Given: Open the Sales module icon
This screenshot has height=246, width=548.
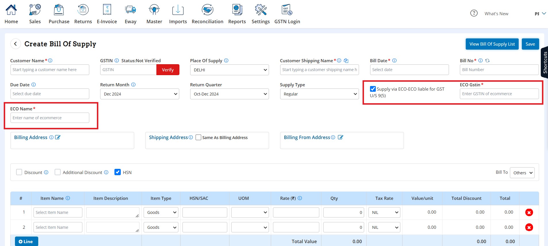Looking at the screenshot, I should point(35,10).
